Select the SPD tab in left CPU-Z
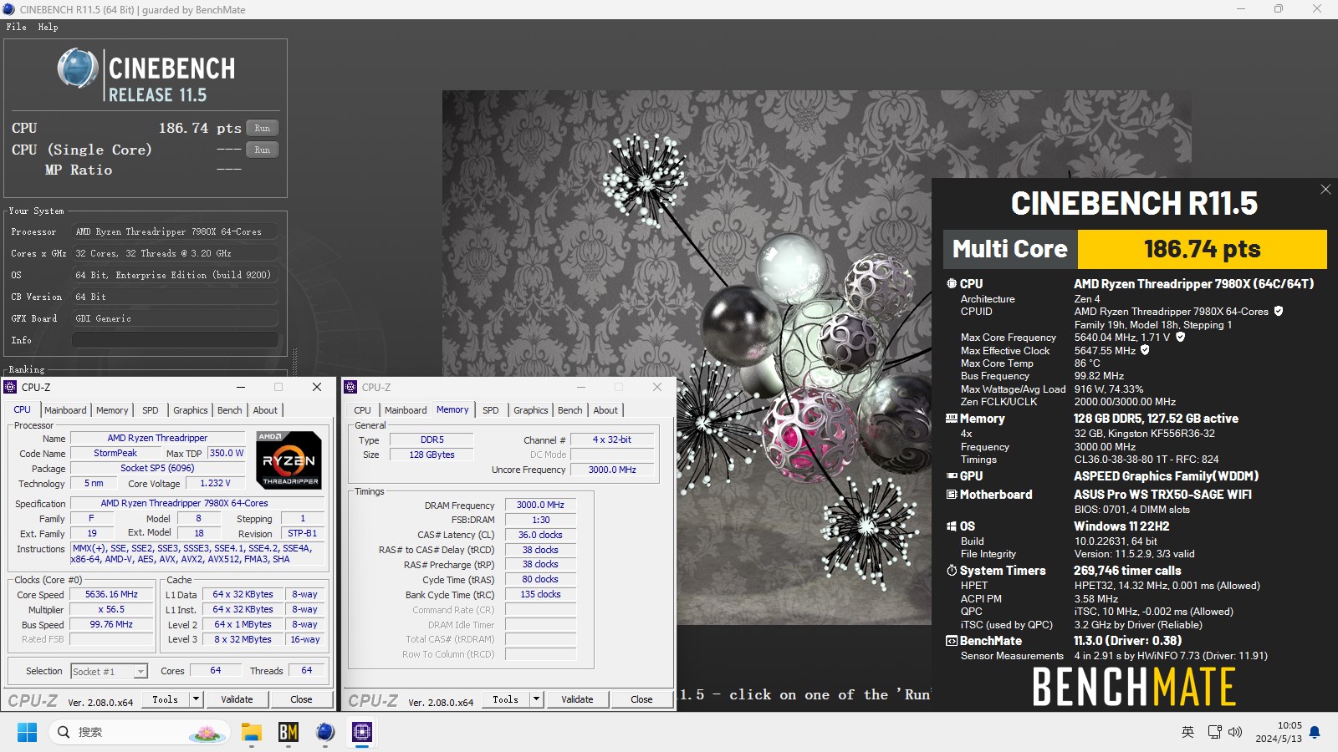The height and width of the screenshot is (752, 1338). [x=150, y=410]
